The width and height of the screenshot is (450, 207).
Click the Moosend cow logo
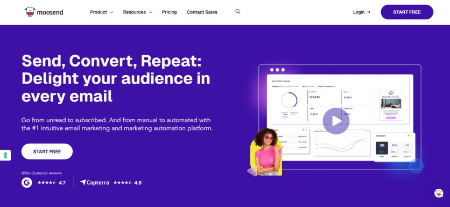[30, 12]
